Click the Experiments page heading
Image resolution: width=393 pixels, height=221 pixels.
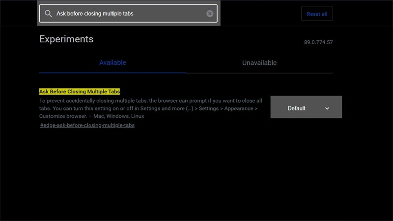pyautogui.click(x=66, y=39)
